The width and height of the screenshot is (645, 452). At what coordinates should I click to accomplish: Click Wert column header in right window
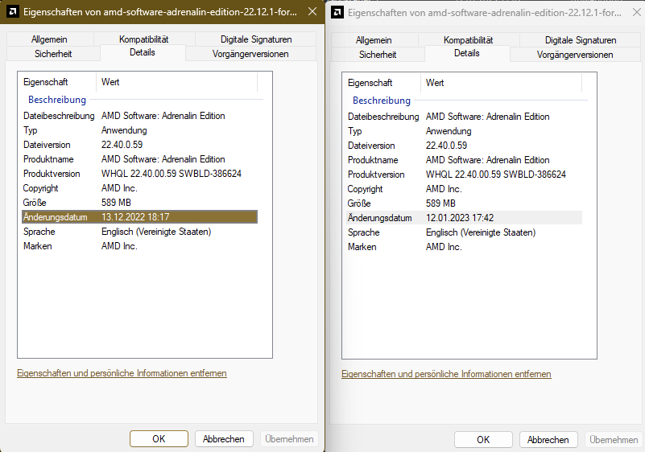[x=502, y=83]
